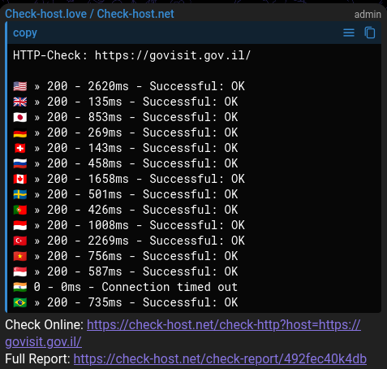
Task: Click the Japan flag beside 853ms
Action: (x=20, y=117)
